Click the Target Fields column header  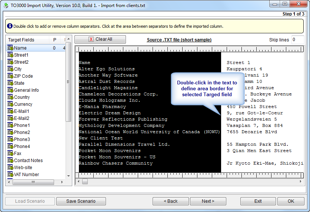point(27,40)
